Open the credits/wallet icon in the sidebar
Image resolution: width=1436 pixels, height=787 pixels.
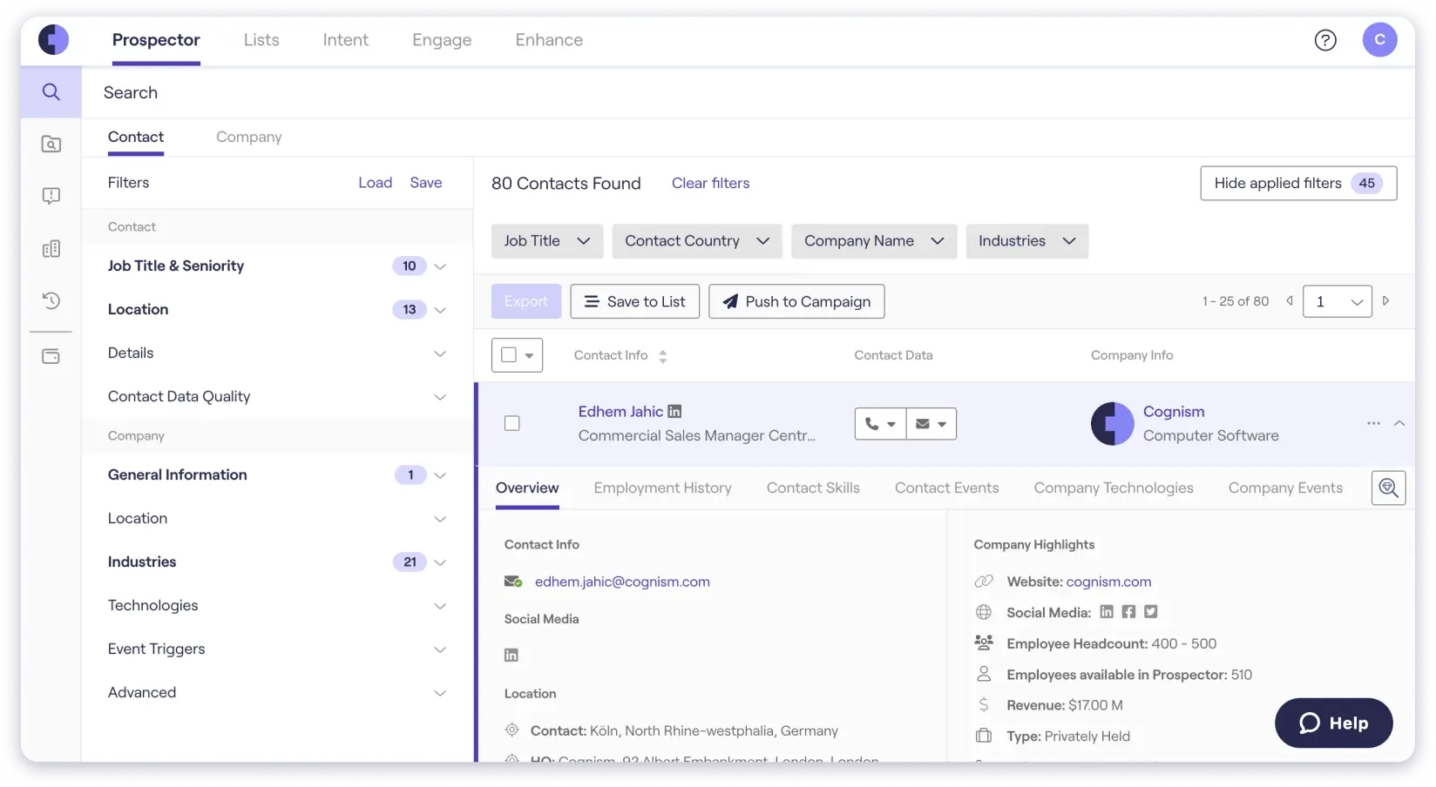click(51, 355)
